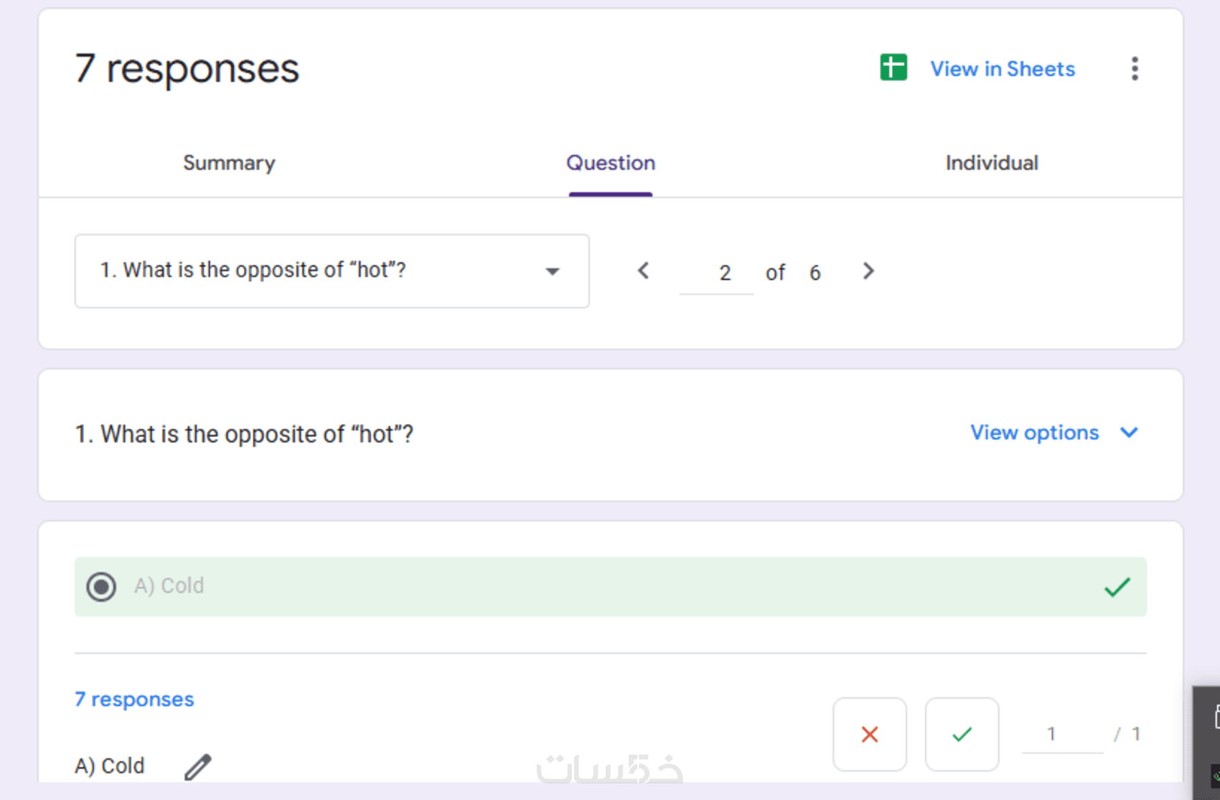Screen dimensions: 1220x800
Task: Go to previous question with left arrow
Action: point(644,271)
